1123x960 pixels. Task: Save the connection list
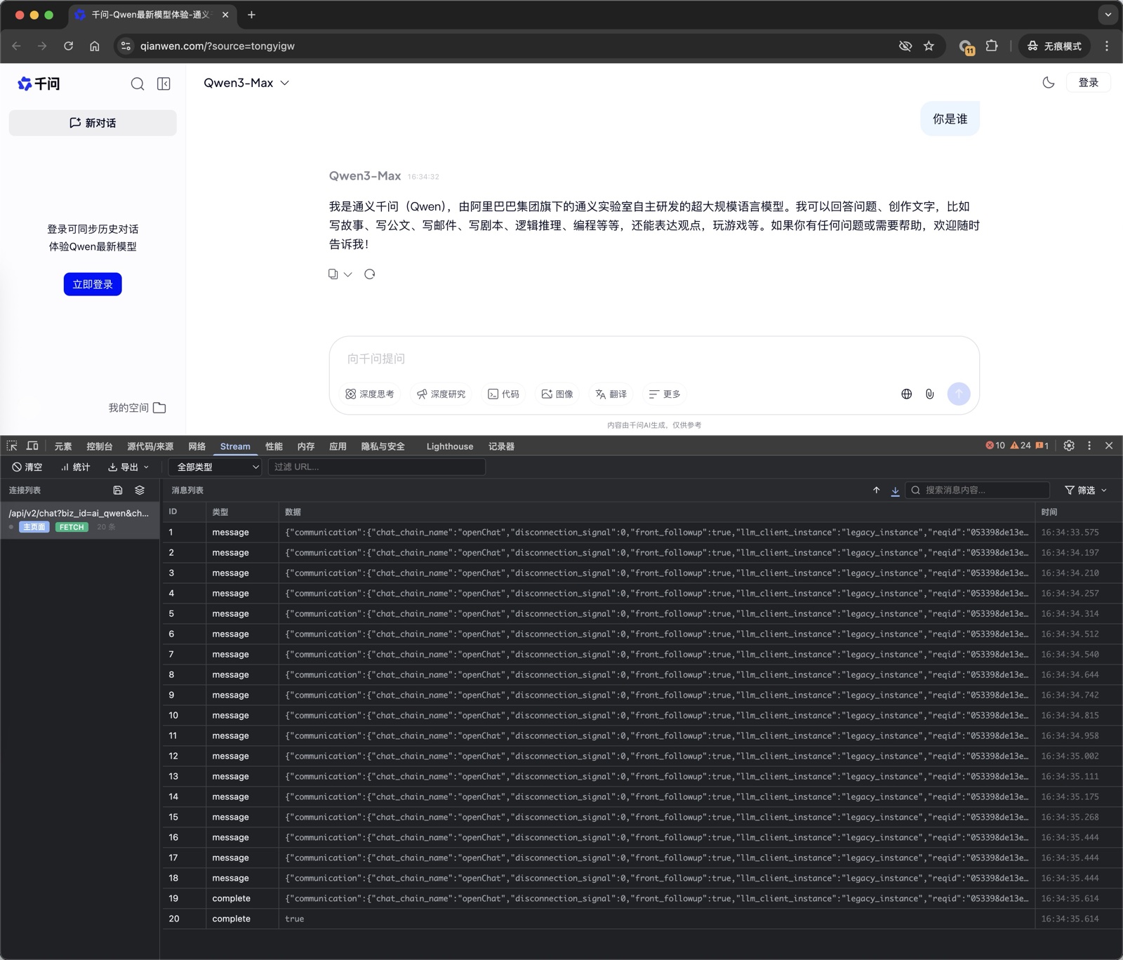118,491
